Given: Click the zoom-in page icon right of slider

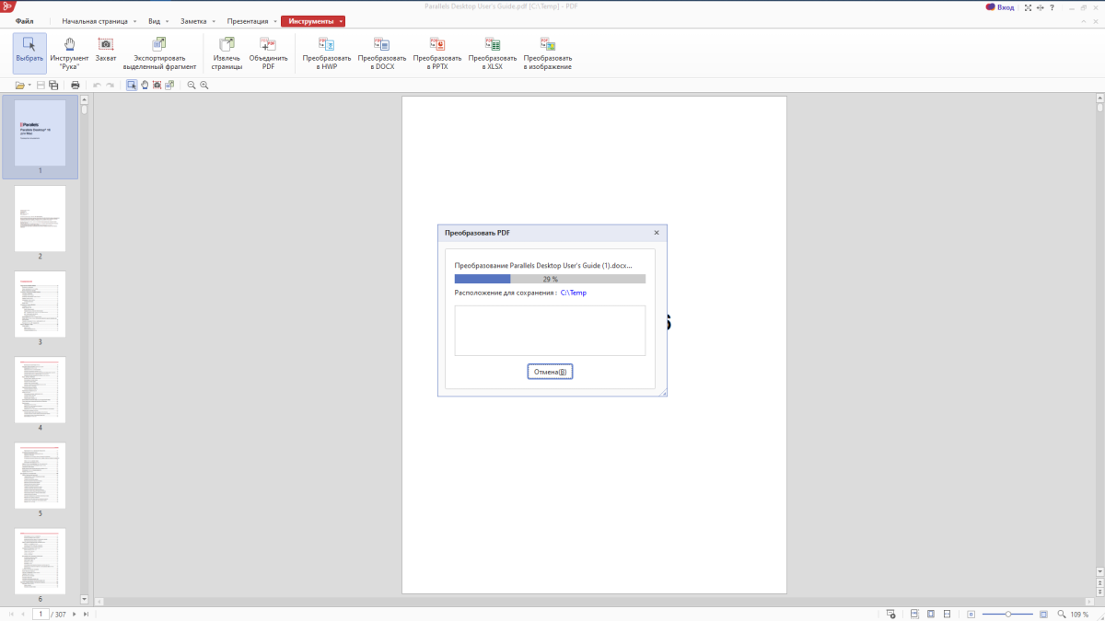Looking at the screenshot, I should (1043, 614).
